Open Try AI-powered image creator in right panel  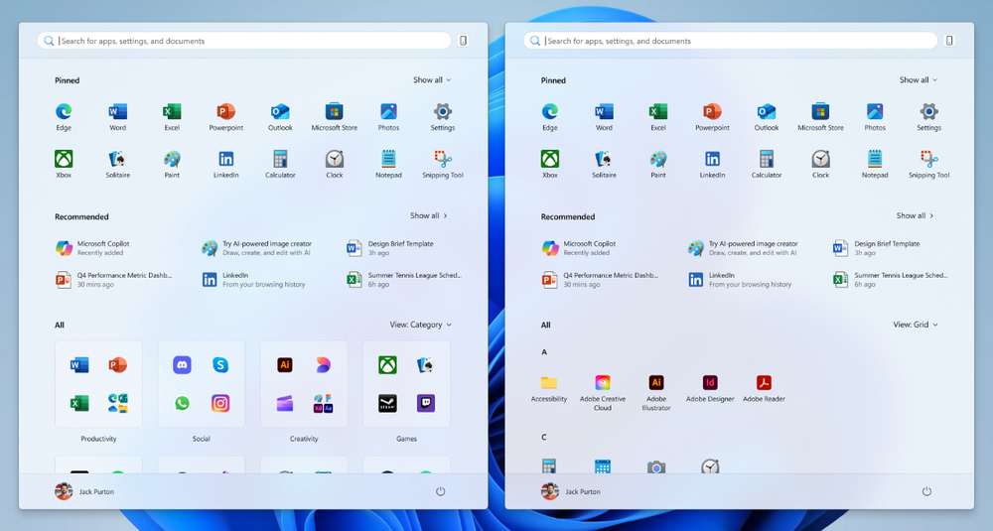click(743, 247)
